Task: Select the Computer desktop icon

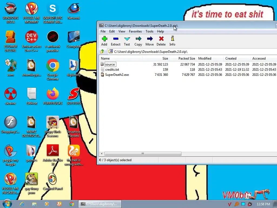Action: click(74, 39)
